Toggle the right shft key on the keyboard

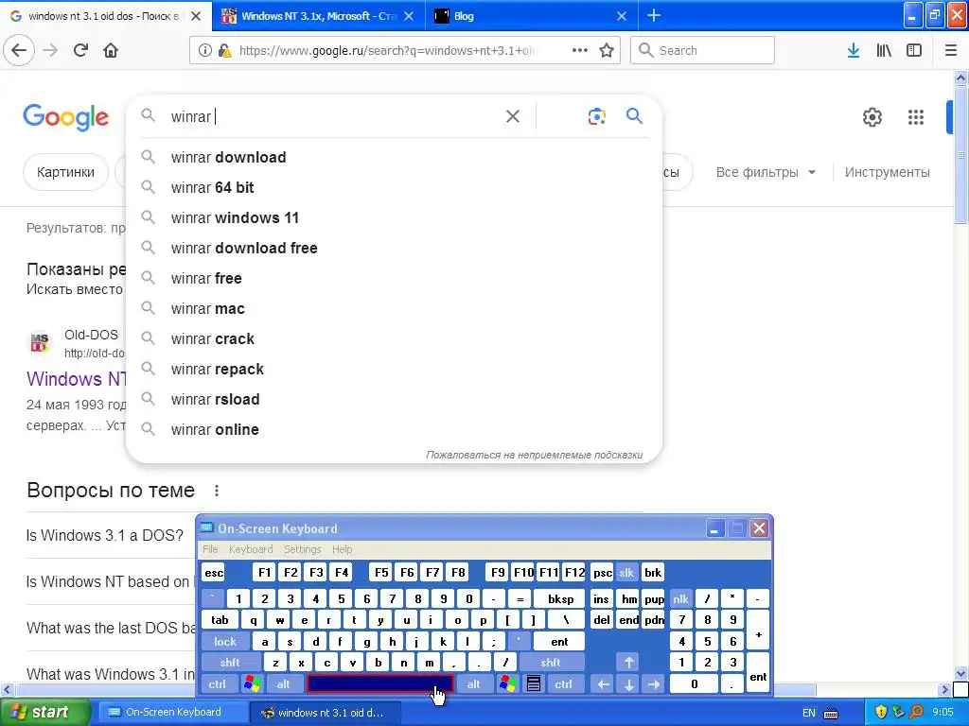tap(551, 663)
